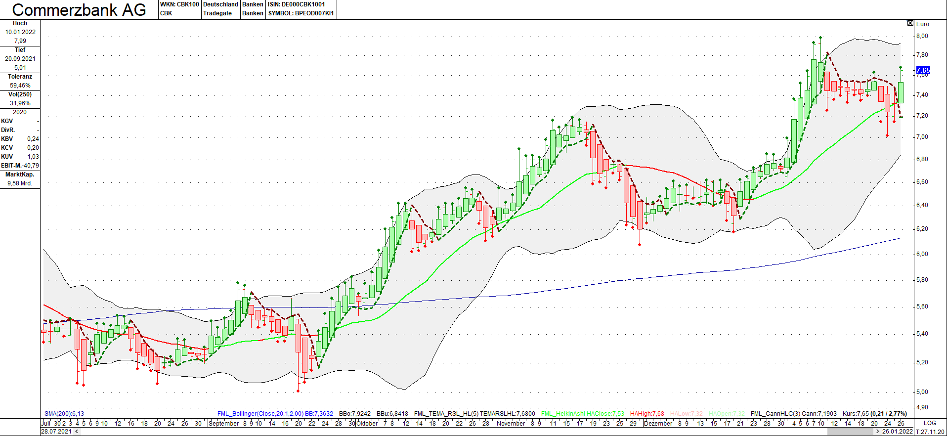This screenshot has height=436, width=947.
Task: Click the Dezember month label on the time axis
Action: pyautogui.click(x=658, y=424)
